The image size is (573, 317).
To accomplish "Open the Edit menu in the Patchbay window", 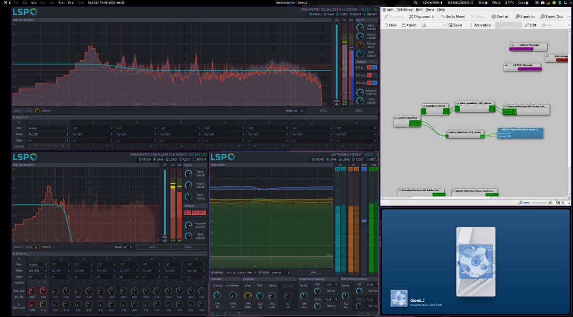I will [419, 9].
